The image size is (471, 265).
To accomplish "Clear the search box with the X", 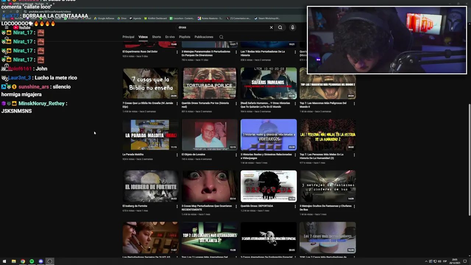I will 271,27.
